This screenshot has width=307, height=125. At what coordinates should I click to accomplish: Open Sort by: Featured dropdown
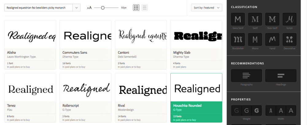tap(207, 8)
